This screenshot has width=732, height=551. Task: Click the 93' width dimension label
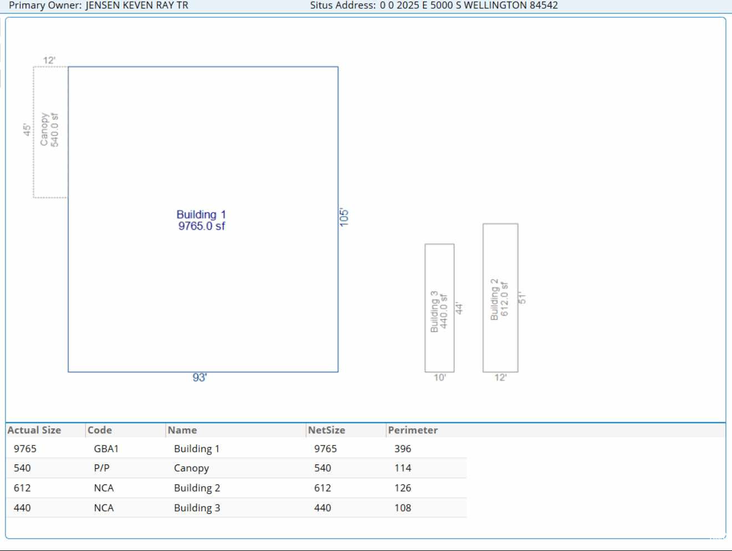click(x=200, y=378)
